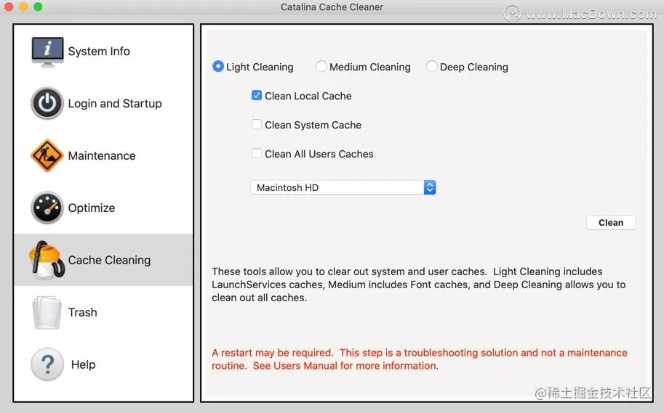Viewport: 664px width, 413px height.
Task: Click the Cache Cleaning vacuum icon
Action: 47,260
